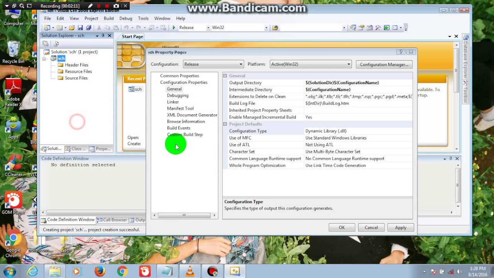This screenshot has height=278, width=494.
Task: Open the toolbar Find combo box dropdown arrow
Action: (x=344, y=27)
